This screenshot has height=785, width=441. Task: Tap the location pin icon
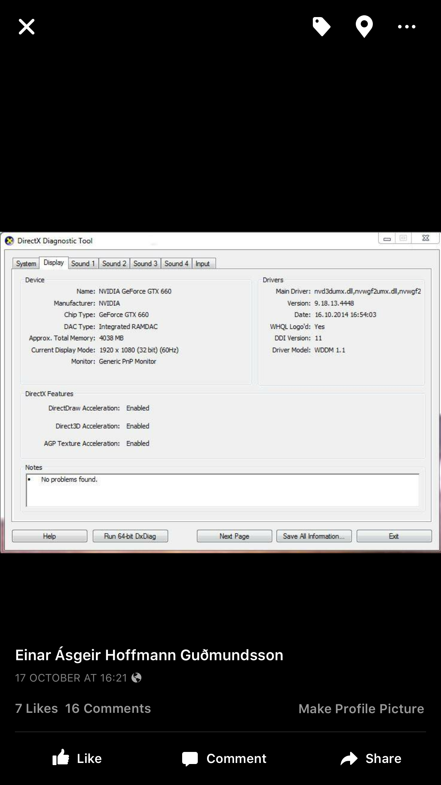tap(364, 27)
